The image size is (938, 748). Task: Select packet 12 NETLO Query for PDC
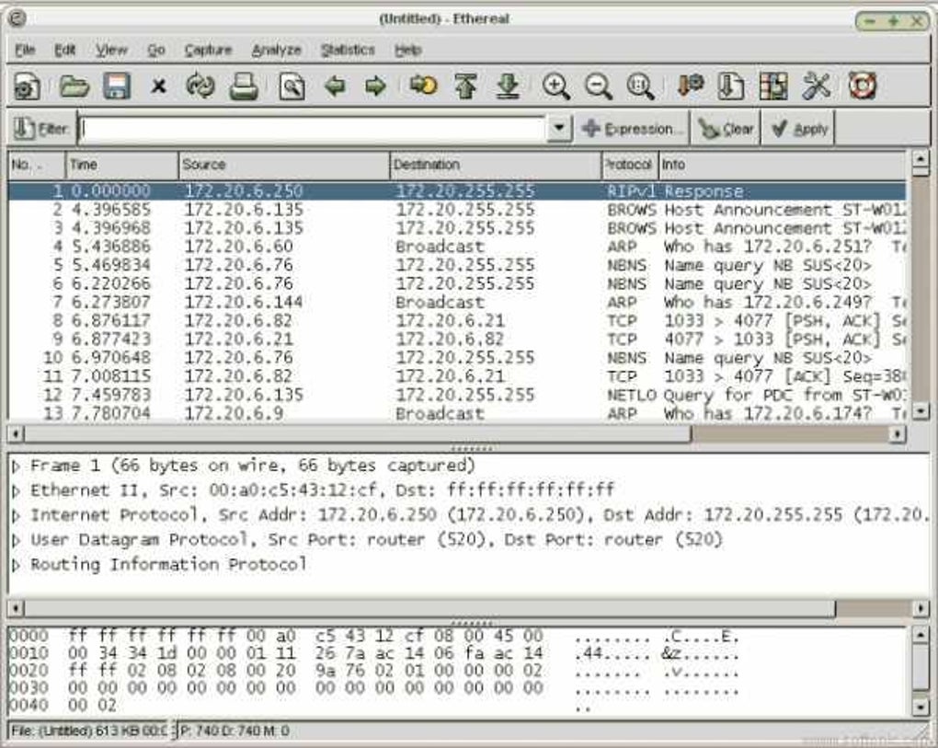click(x=457, y=395)
